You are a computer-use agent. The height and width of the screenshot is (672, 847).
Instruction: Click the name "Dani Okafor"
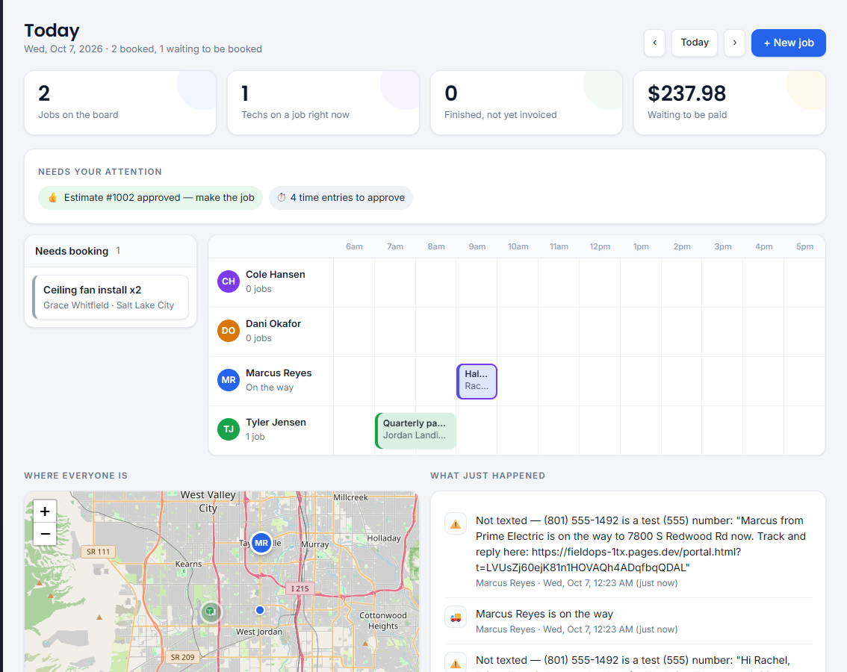point(273,323)
